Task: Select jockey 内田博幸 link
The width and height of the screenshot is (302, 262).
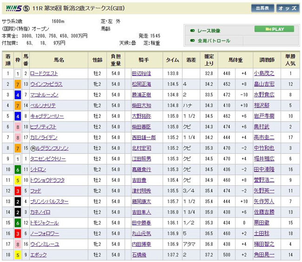Action: (141, 244)
